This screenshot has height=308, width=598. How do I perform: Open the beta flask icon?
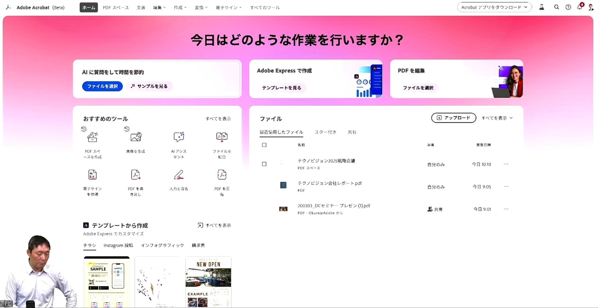tap(542, 7)
